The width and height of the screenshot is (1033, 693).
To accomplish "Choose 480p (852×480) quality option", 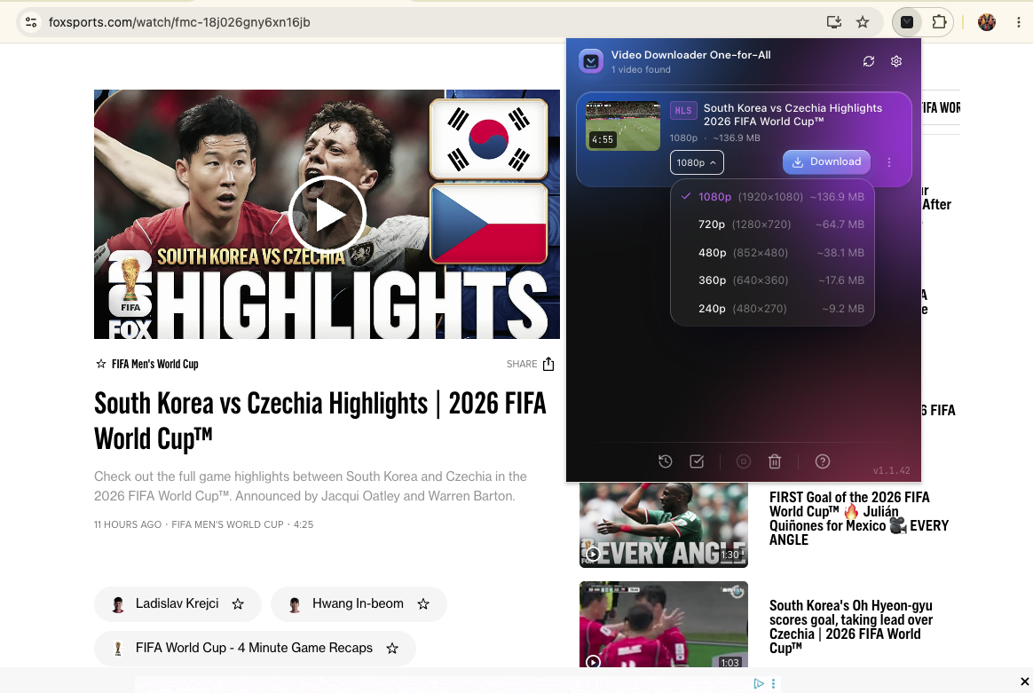I will pos(772,252).
